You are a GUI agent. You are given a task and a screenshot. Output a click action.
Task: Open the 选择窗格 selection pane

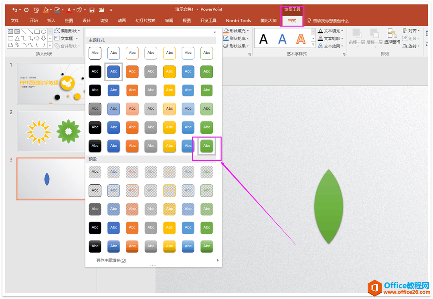click(x=392, y=37)
